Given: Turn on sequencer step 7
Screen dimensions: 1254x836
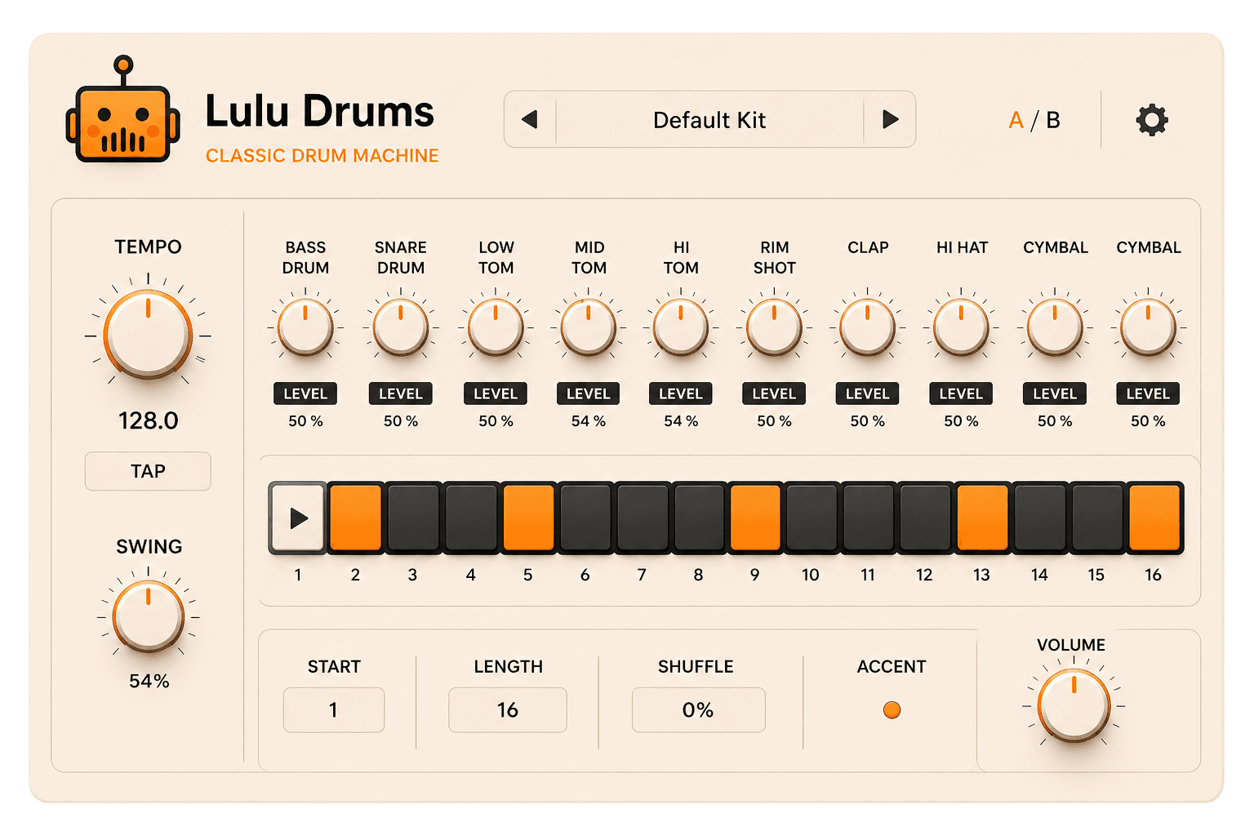Looking at the screenshot, I should (x=642, y=518).
